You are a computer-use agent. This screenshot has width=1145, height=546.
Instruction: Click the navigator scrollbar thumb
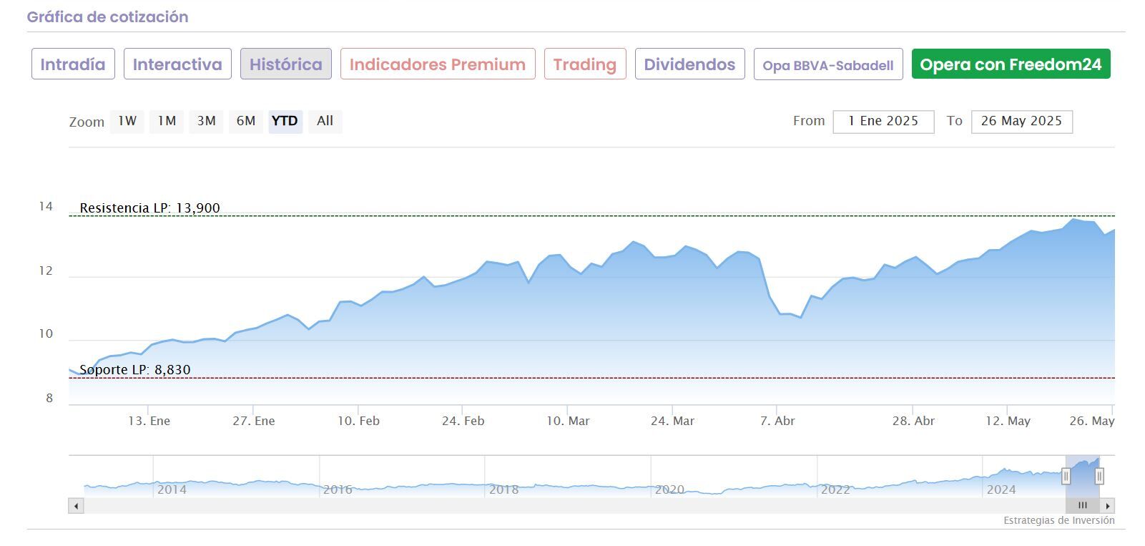1082,506
